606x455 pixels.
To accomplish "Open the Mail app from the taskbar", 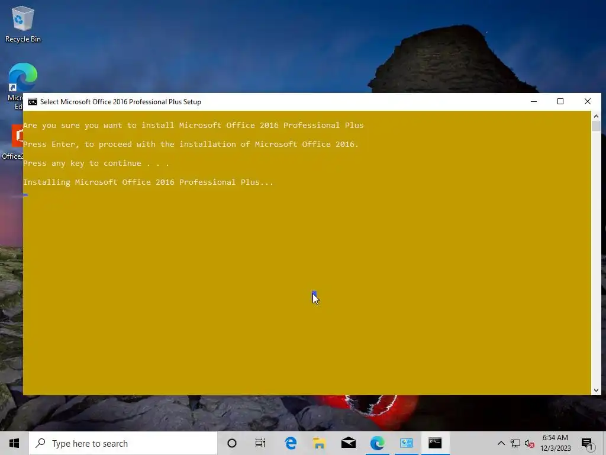I will (348, 443).
